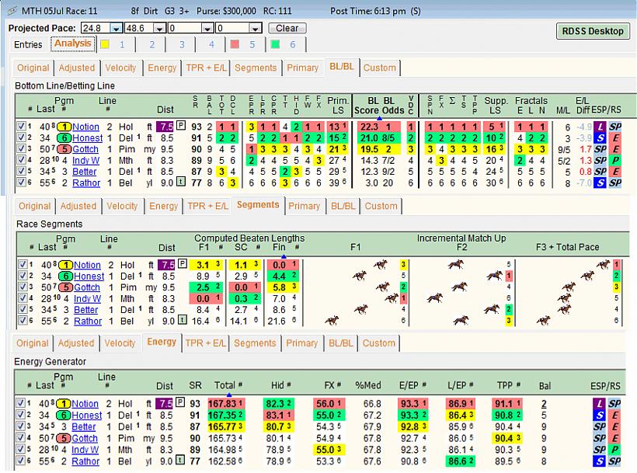Viewport: 637px width, 473px height.
Task: Uncheck Indy W row checkbox in Energy Generator table
Action: pos(20,450)
